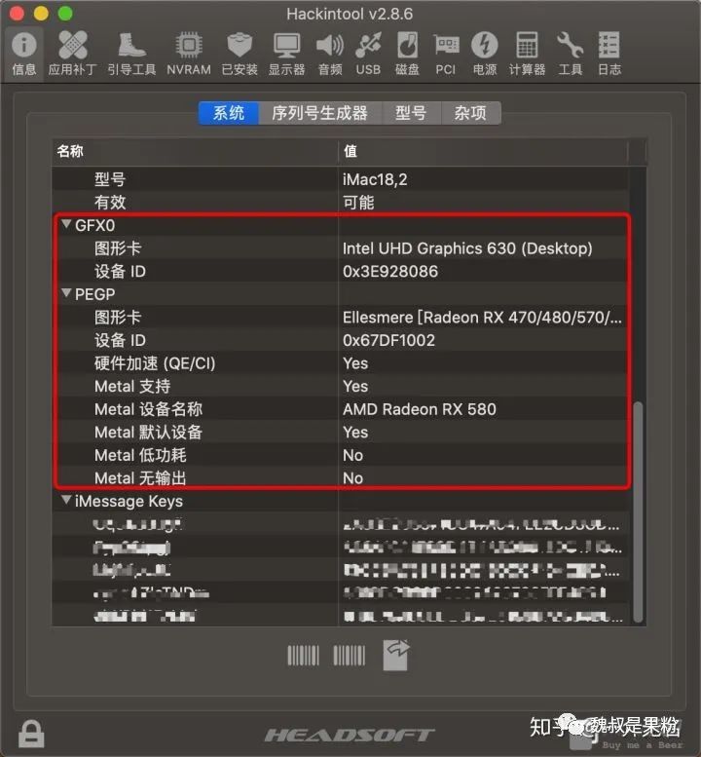Switch to the 型号 tab

coord(411,113)
